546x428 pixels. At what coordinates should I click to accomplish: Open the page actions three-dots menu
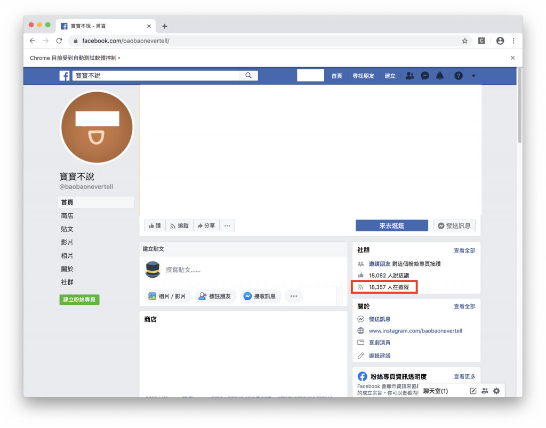(x=227, y=225)
